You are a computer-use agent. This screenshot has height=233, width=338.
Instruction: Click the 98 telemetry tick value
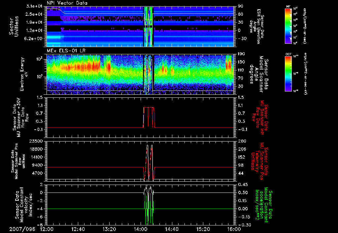point(241,165)
